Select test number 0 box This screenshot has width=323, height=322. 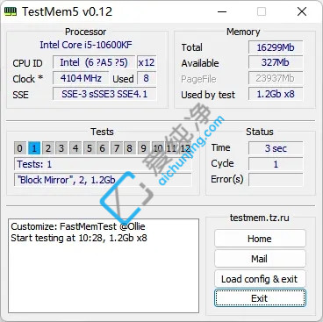pyautogui.click(x=19, y=148)
